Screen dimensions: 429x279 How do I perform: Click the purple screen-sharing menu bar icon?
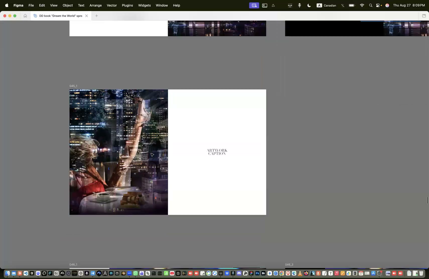[x=254, y=5]
